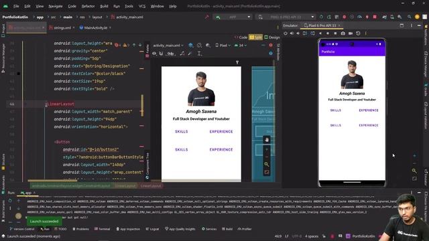Open the Profiler tool window
This screenshot has width=429, height=241.
[x=245, y=229]
